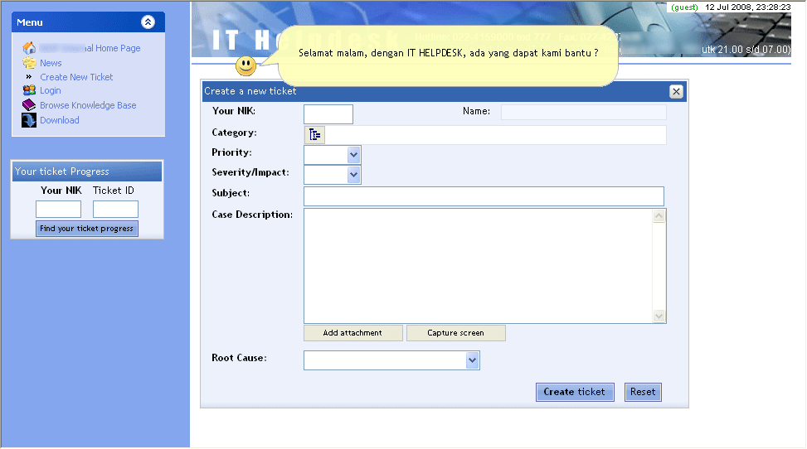Click the Add attachment button

click(x=352, y=333)
